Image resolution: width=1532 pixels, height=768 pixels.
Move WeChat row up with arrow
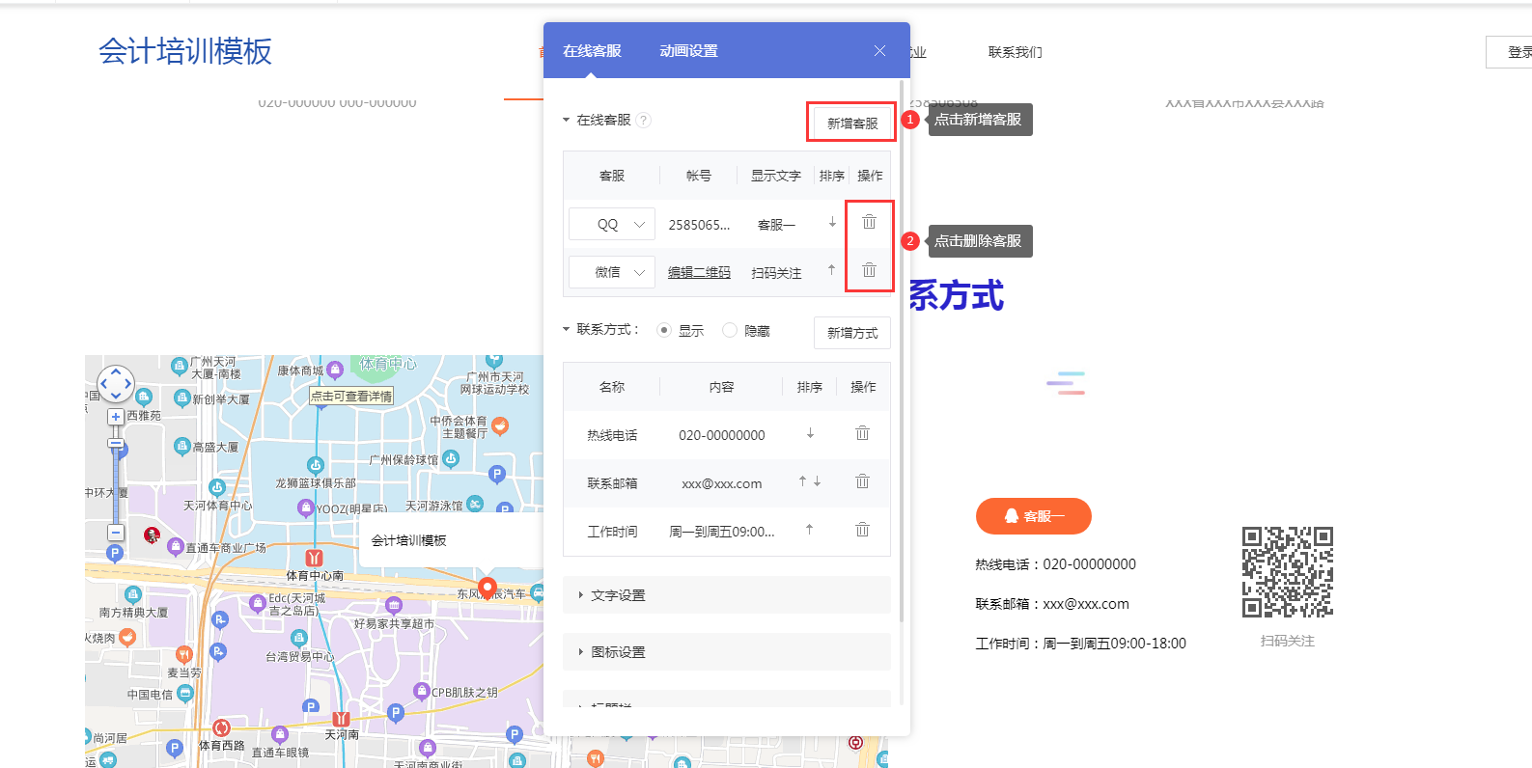tap(831, 270)
